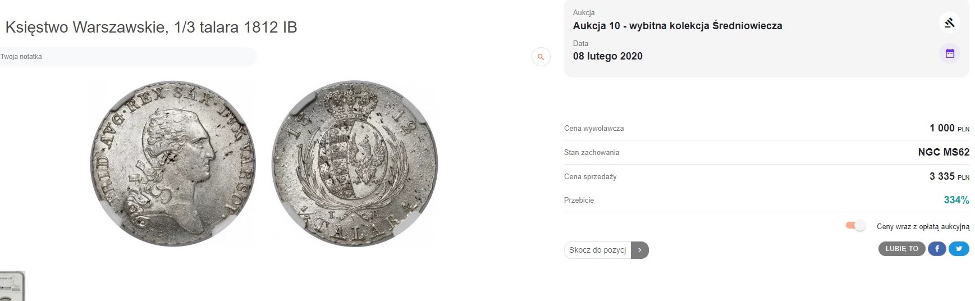Open the 'Aukcja 10 - wybitna kolekcja Średniowiecza' link
Image resolution: width=975 pixels, height=301 pixels.
click(x=677, y=26)
